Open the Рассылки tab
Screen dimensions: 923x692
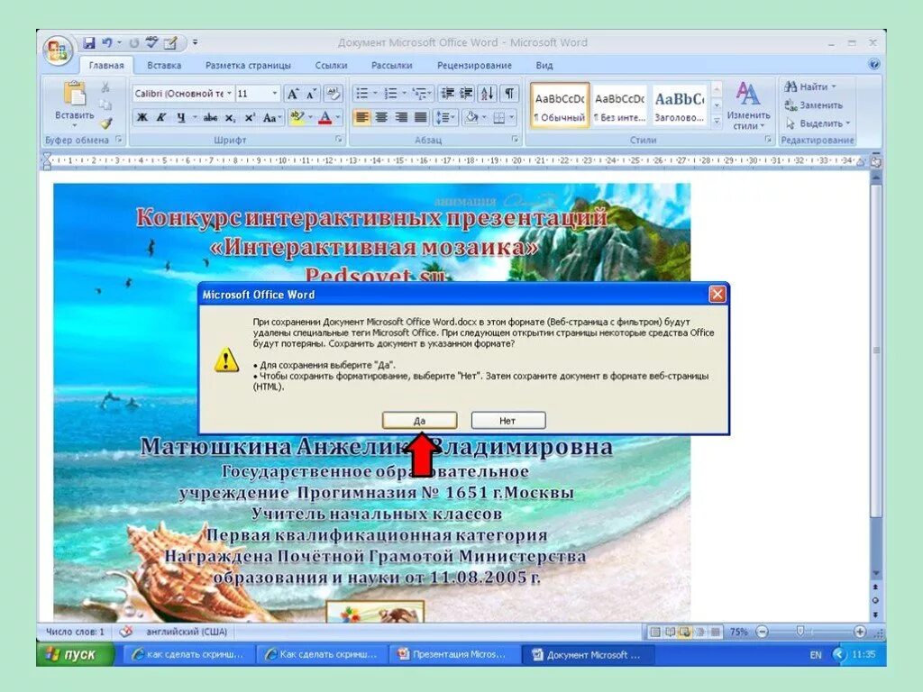(x=392, y=65)
